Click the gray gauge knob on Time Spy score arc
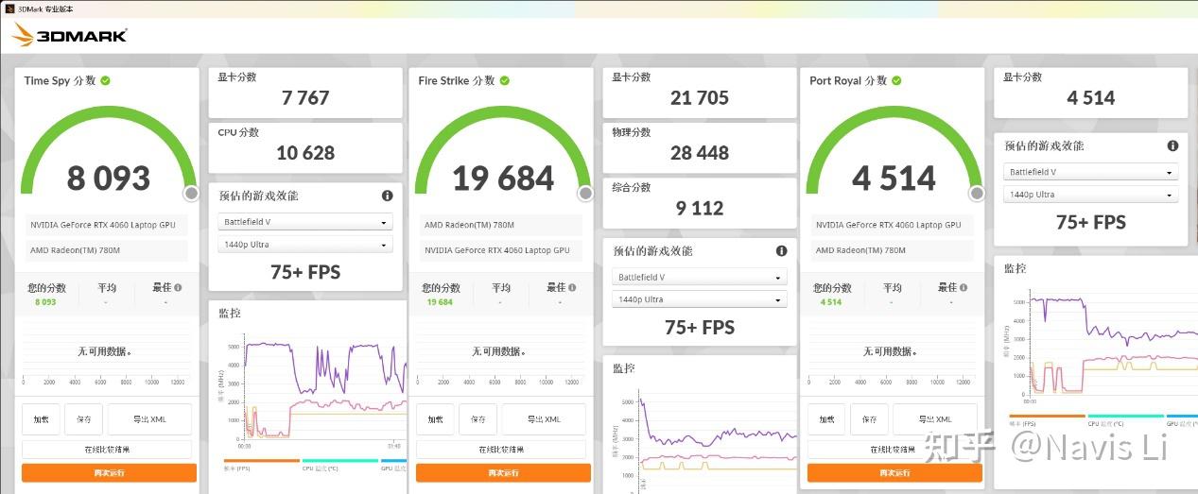 191,194
